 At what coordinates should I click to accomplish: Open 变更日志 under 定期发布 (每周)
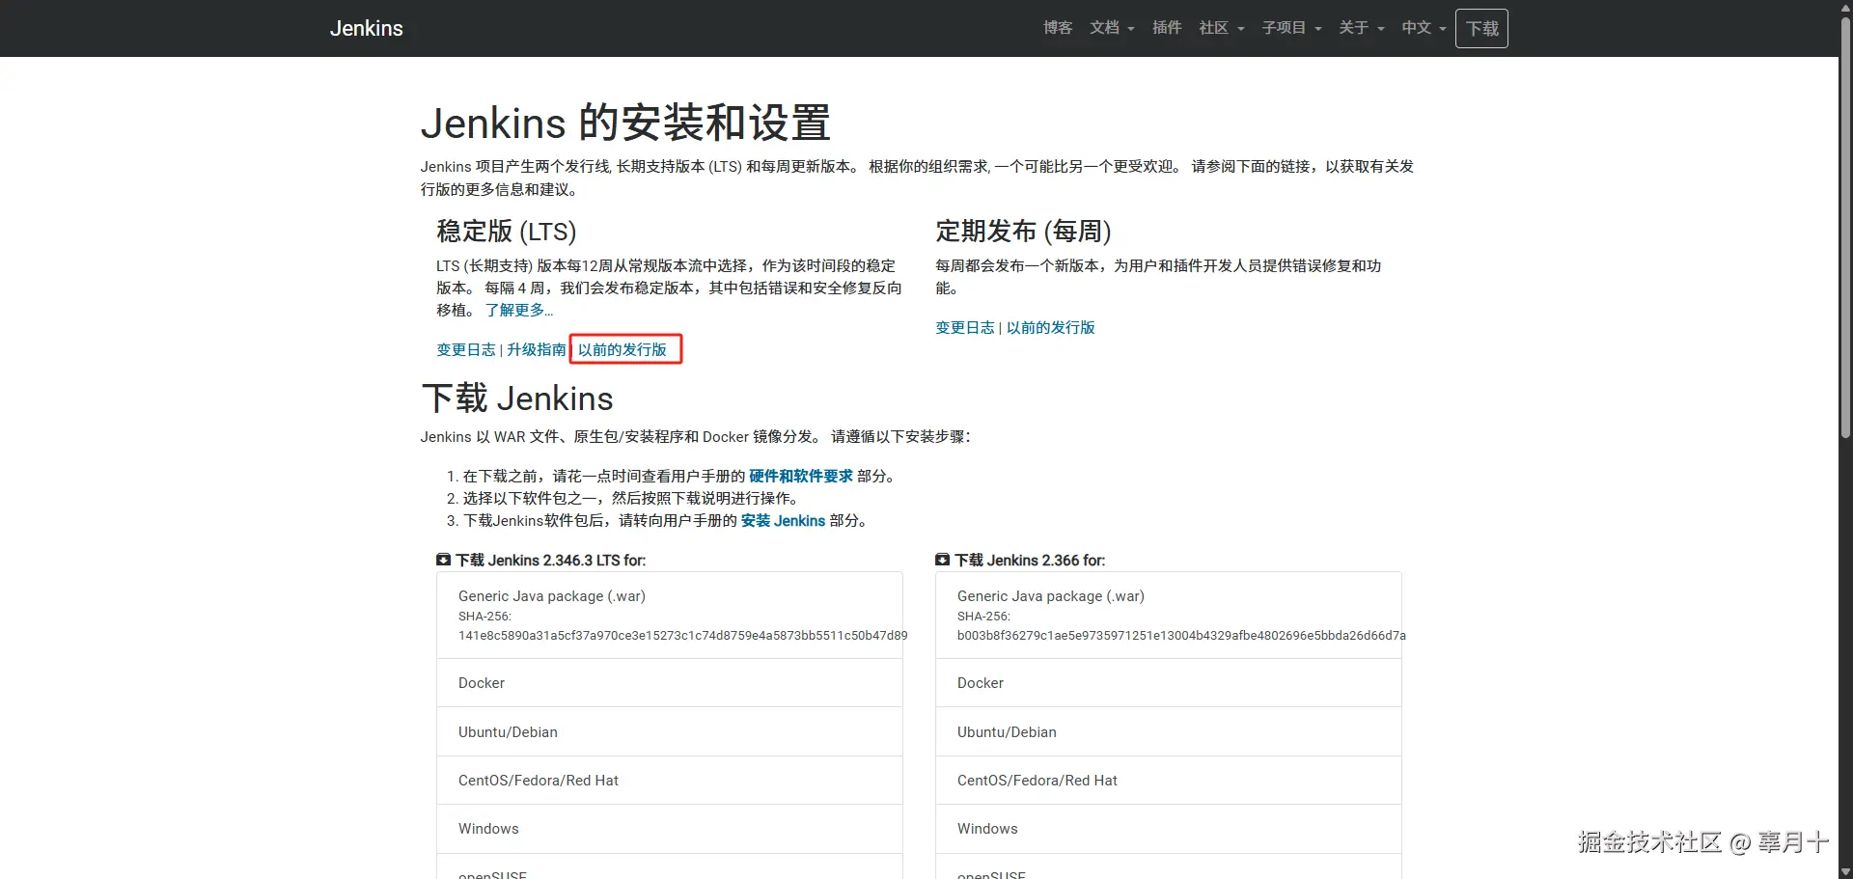965,327
